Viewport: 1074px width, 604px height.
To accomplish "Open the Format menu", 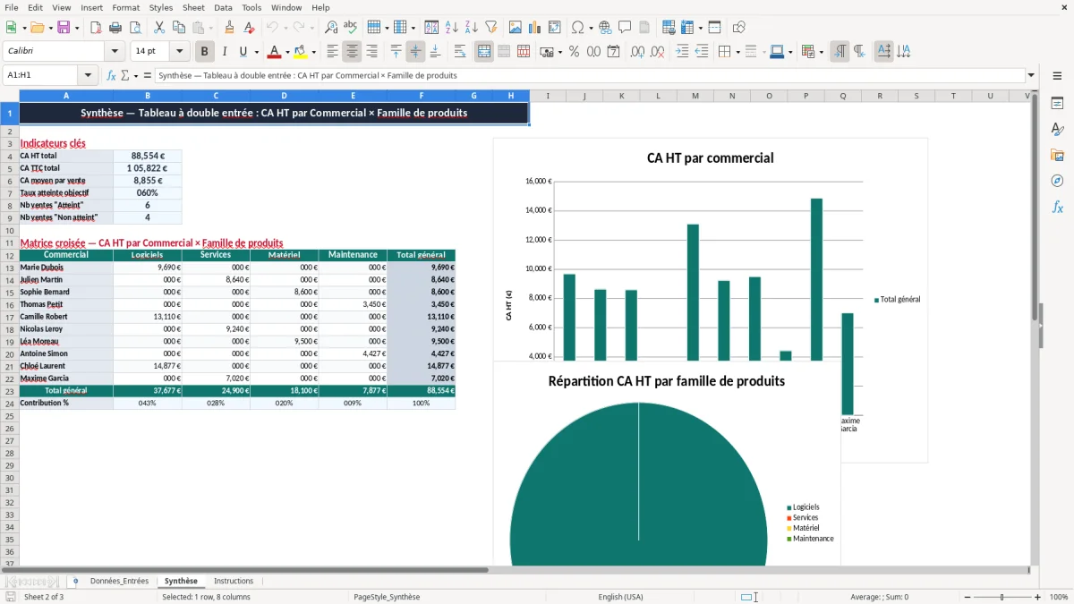I will (126, 7).
